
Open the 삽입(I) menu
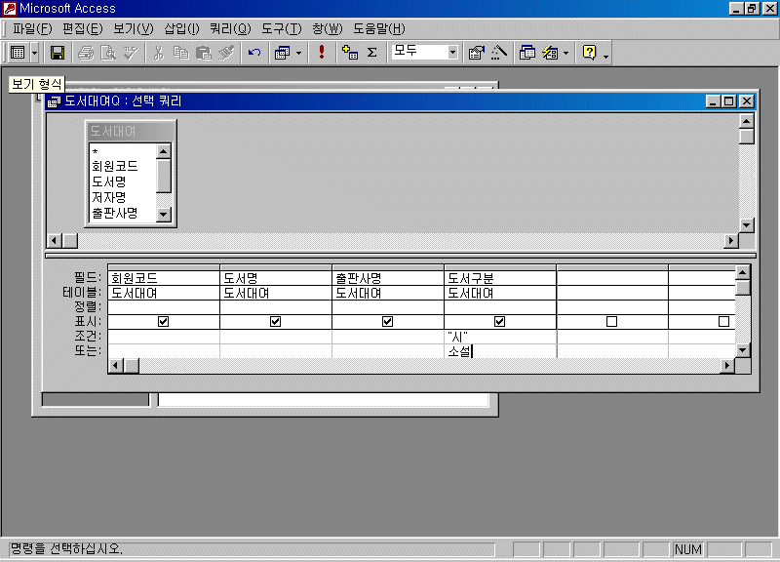181,28
